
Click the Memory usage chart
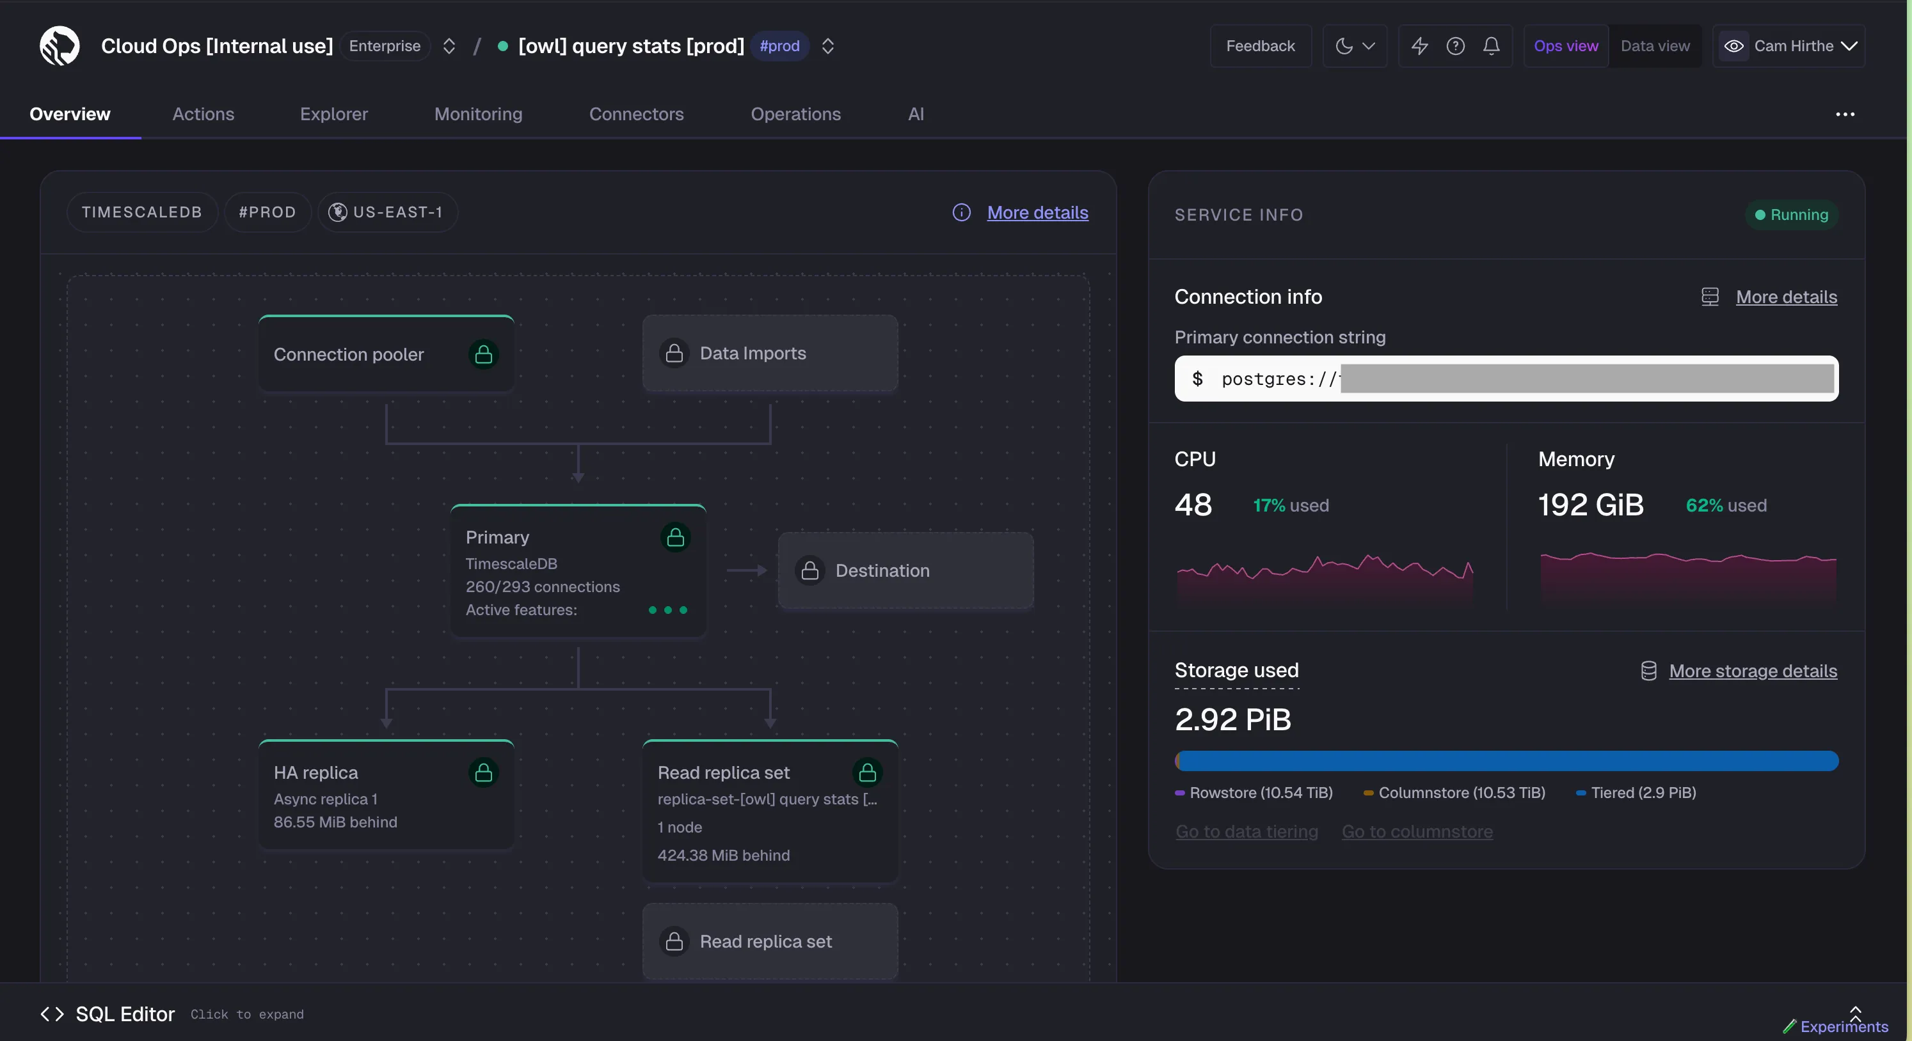click(x=1688, y=581)
